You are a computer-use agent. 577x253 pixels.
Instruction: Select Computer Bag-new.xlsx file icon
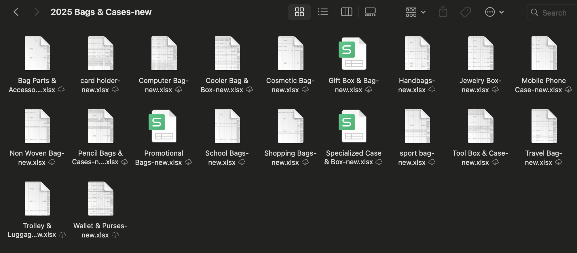(x=164, y=53)
